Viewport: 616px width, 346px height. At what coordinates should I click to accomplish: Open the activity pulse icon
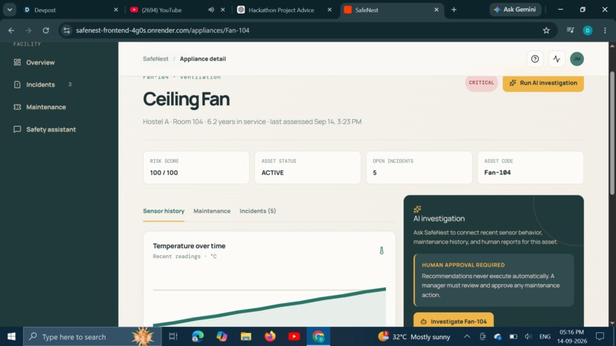point(556,59)
